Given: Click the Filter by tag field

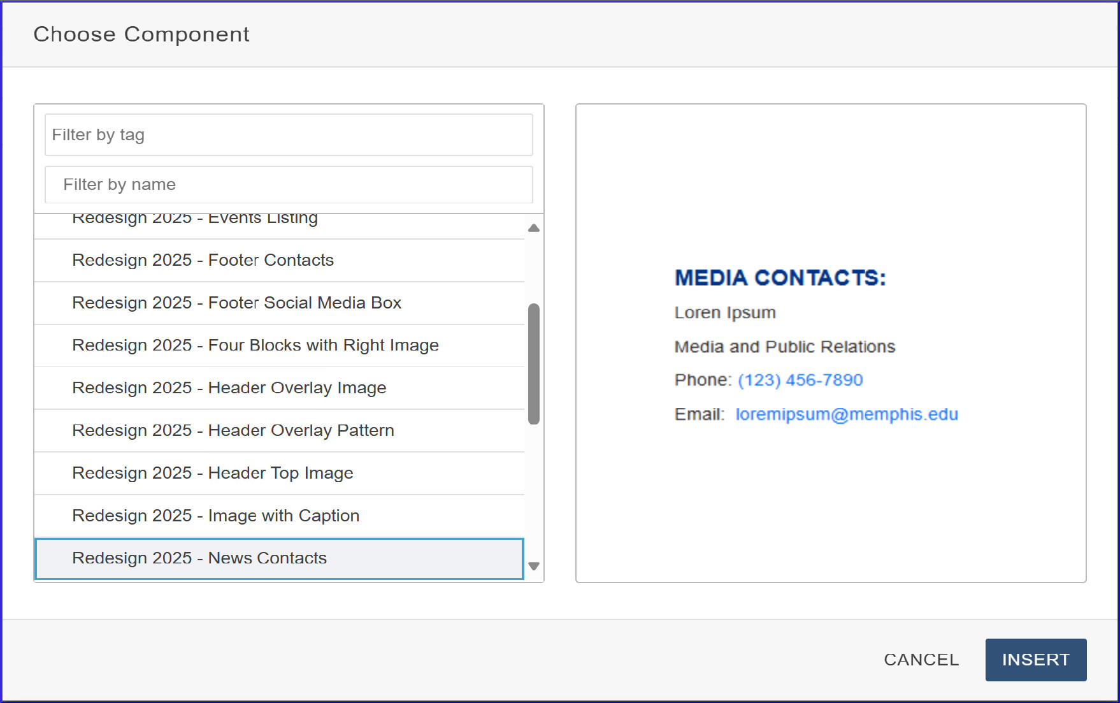Looking at the screenshot, I should [x=289, y=135].
